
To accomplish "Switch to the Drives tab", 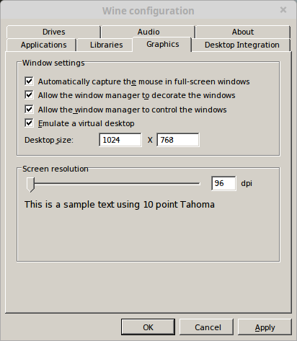I will (53, 32).
